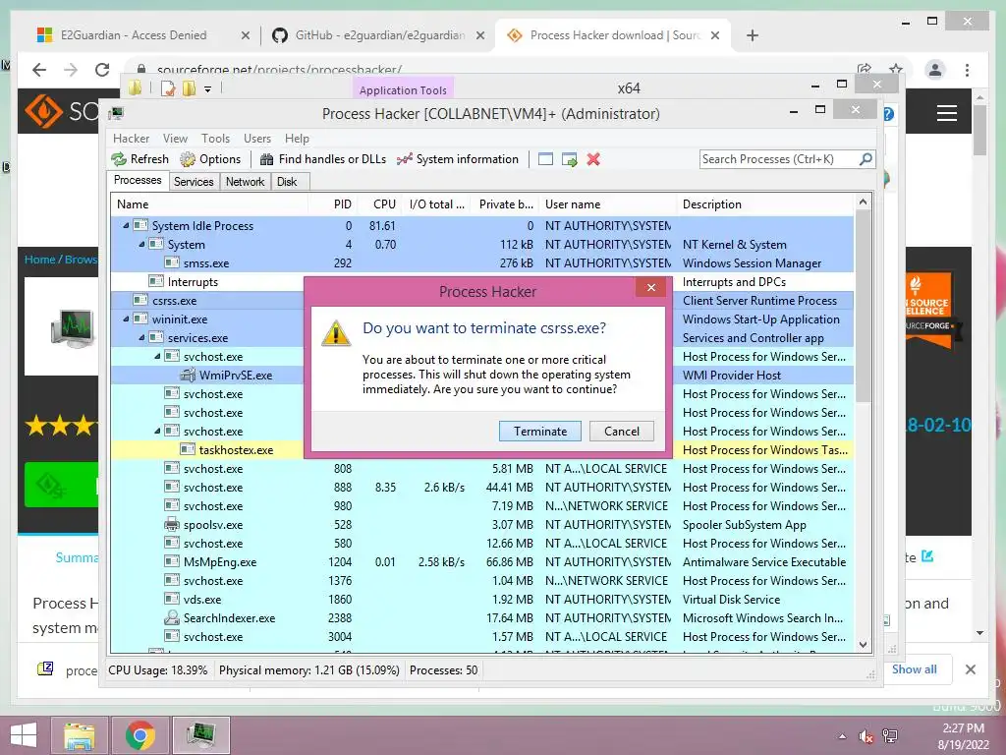1006x755 pixels.
Task: Open the Windows Start button
Action: tap(24, 735)
